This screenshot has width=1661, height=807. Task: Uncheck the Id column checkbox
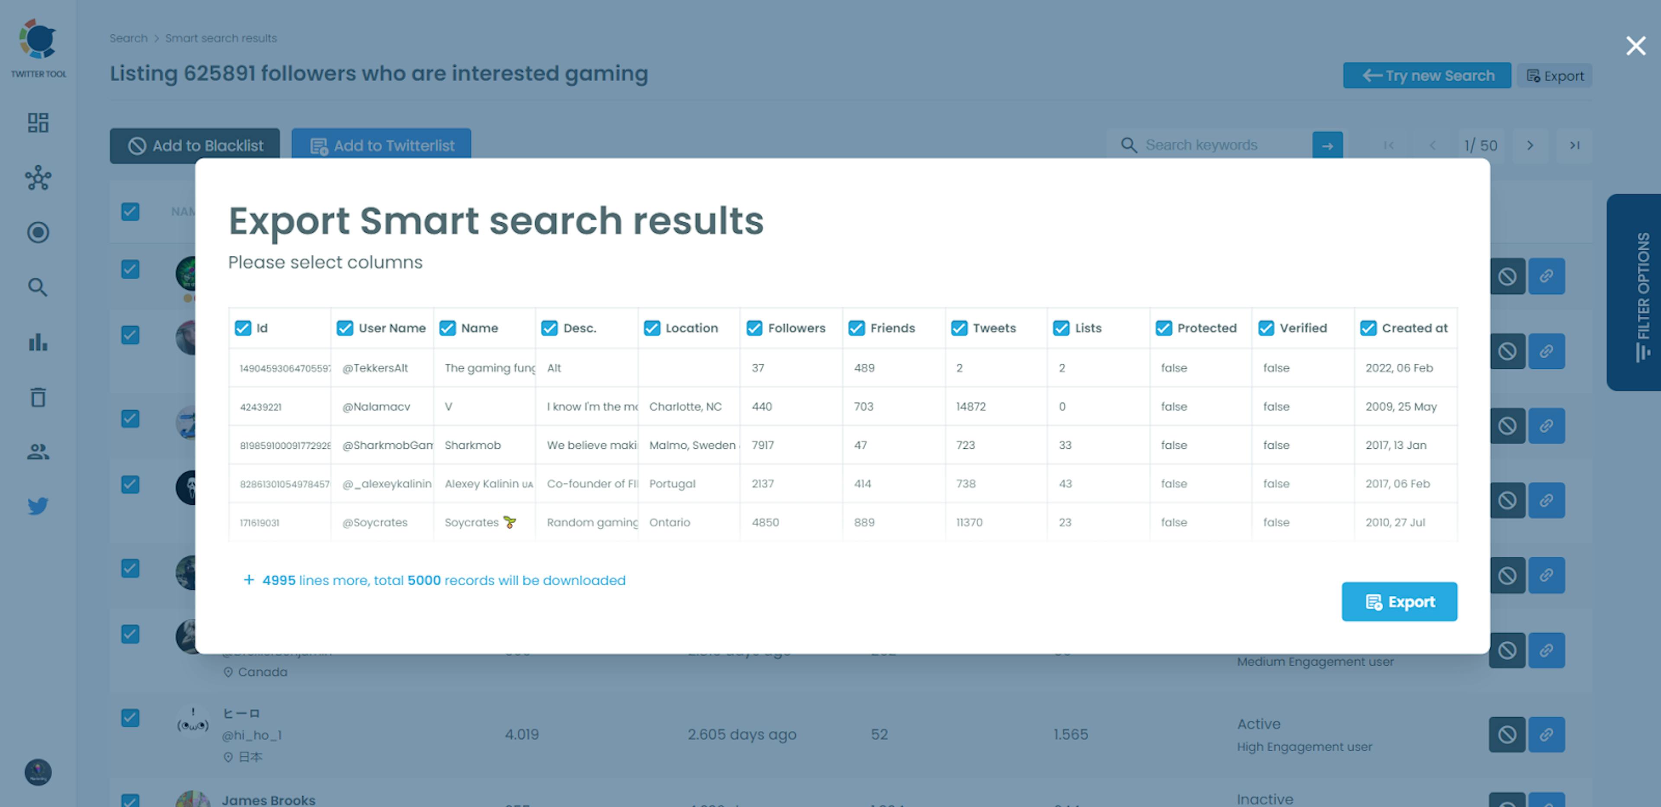click(242, 328)
